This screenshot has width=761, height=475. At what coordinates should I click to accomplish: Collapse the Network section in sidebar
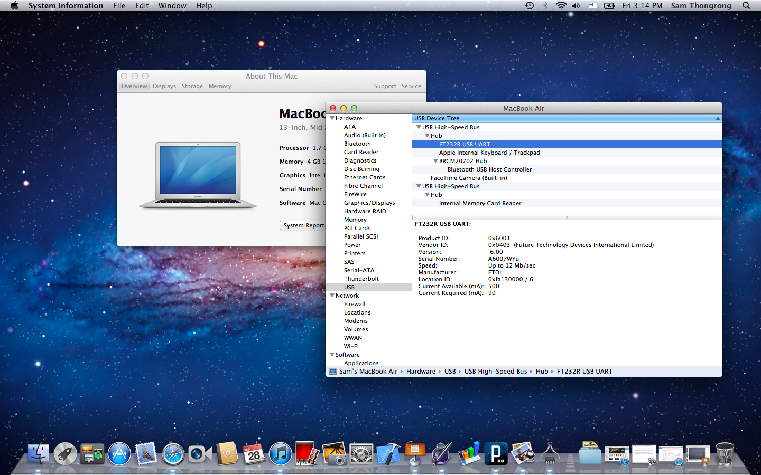332,296
